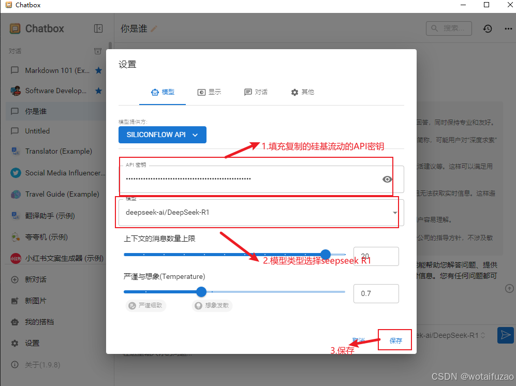Click the 保存 button
This screenshot has height=386, width=516.
pos(395,340)
